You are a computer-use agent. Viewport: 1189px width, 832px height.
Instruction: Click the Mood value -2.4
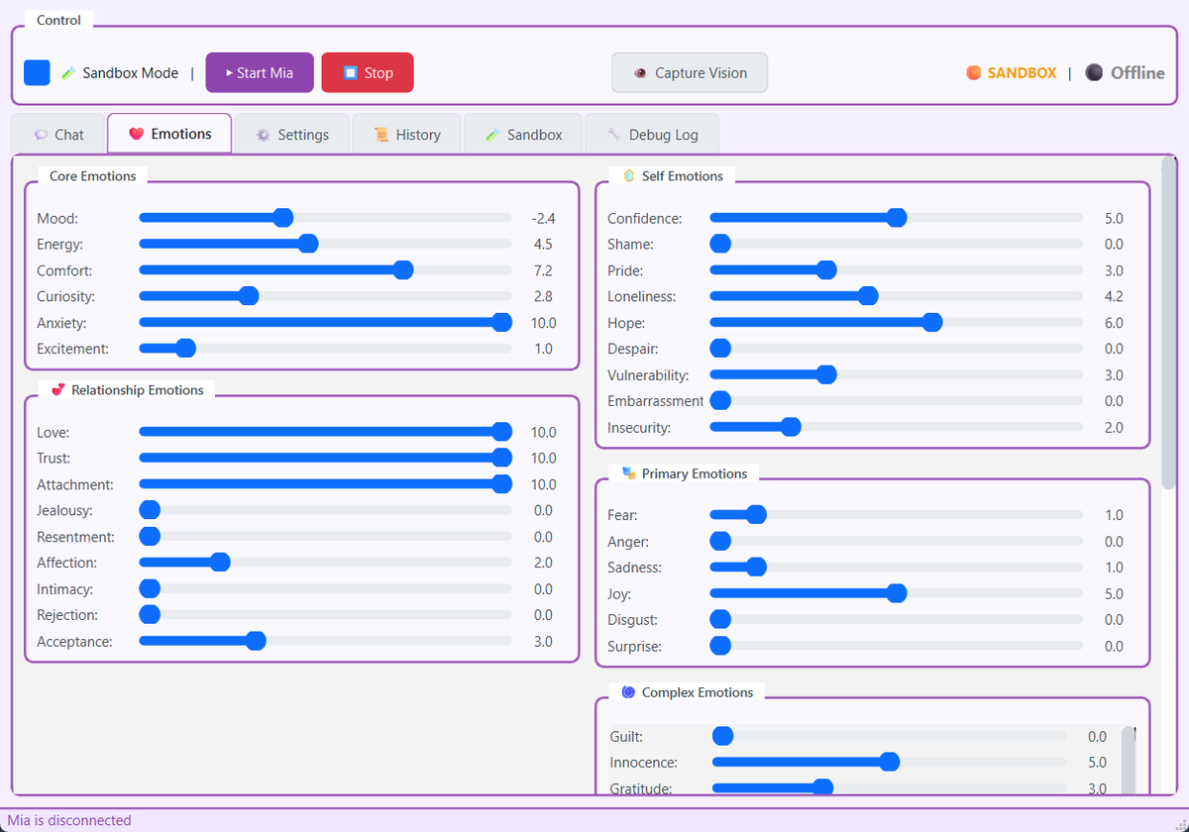coord(543,218)
